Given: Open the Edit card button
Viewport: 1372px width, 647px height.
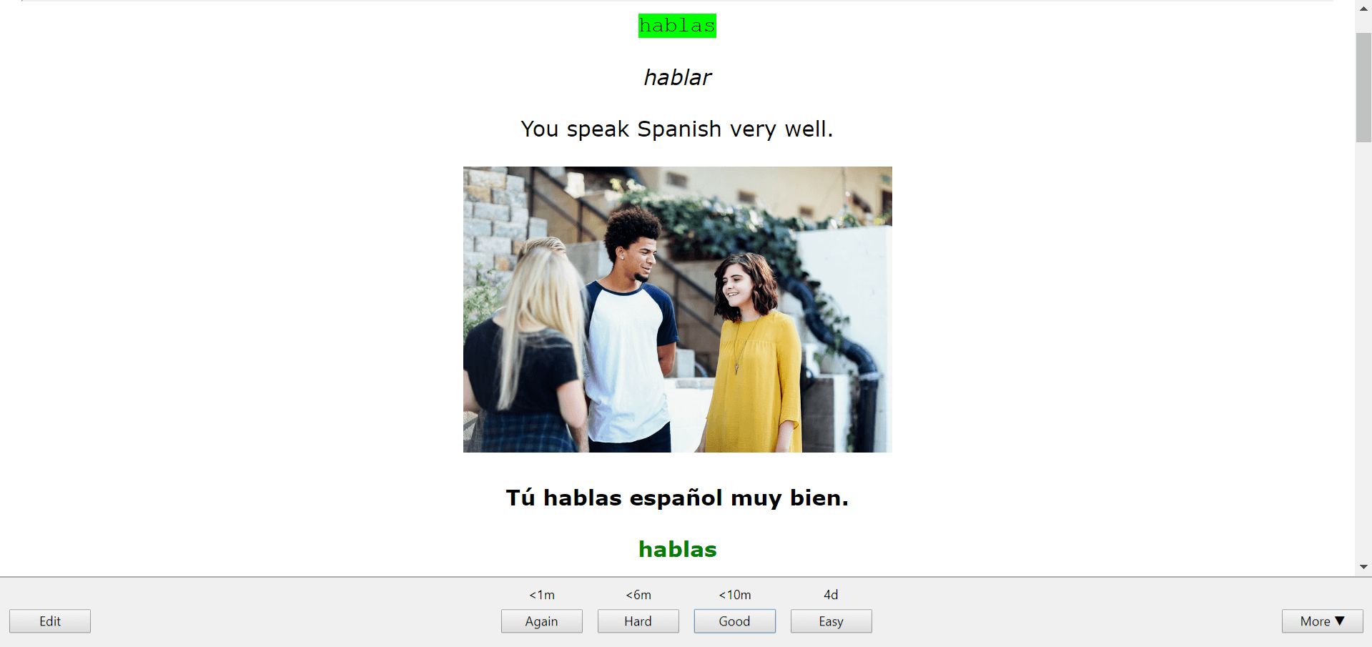Looking at the screenshot, I should 50,621.
